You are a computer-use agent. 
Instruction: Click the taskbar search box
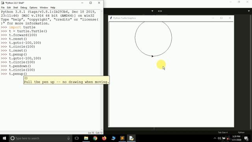click(40, 138)
